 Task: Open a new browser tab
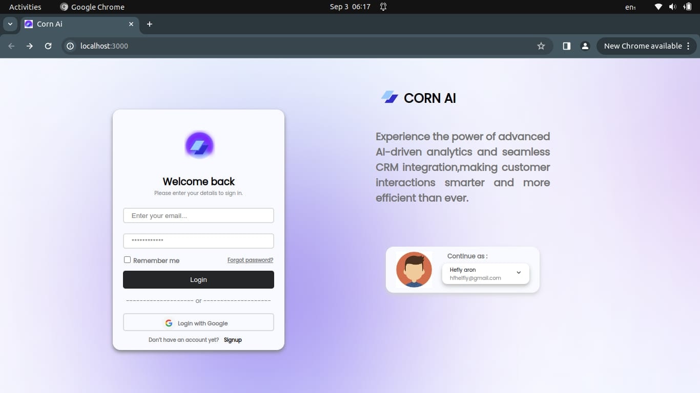click(x=150, y=24)
